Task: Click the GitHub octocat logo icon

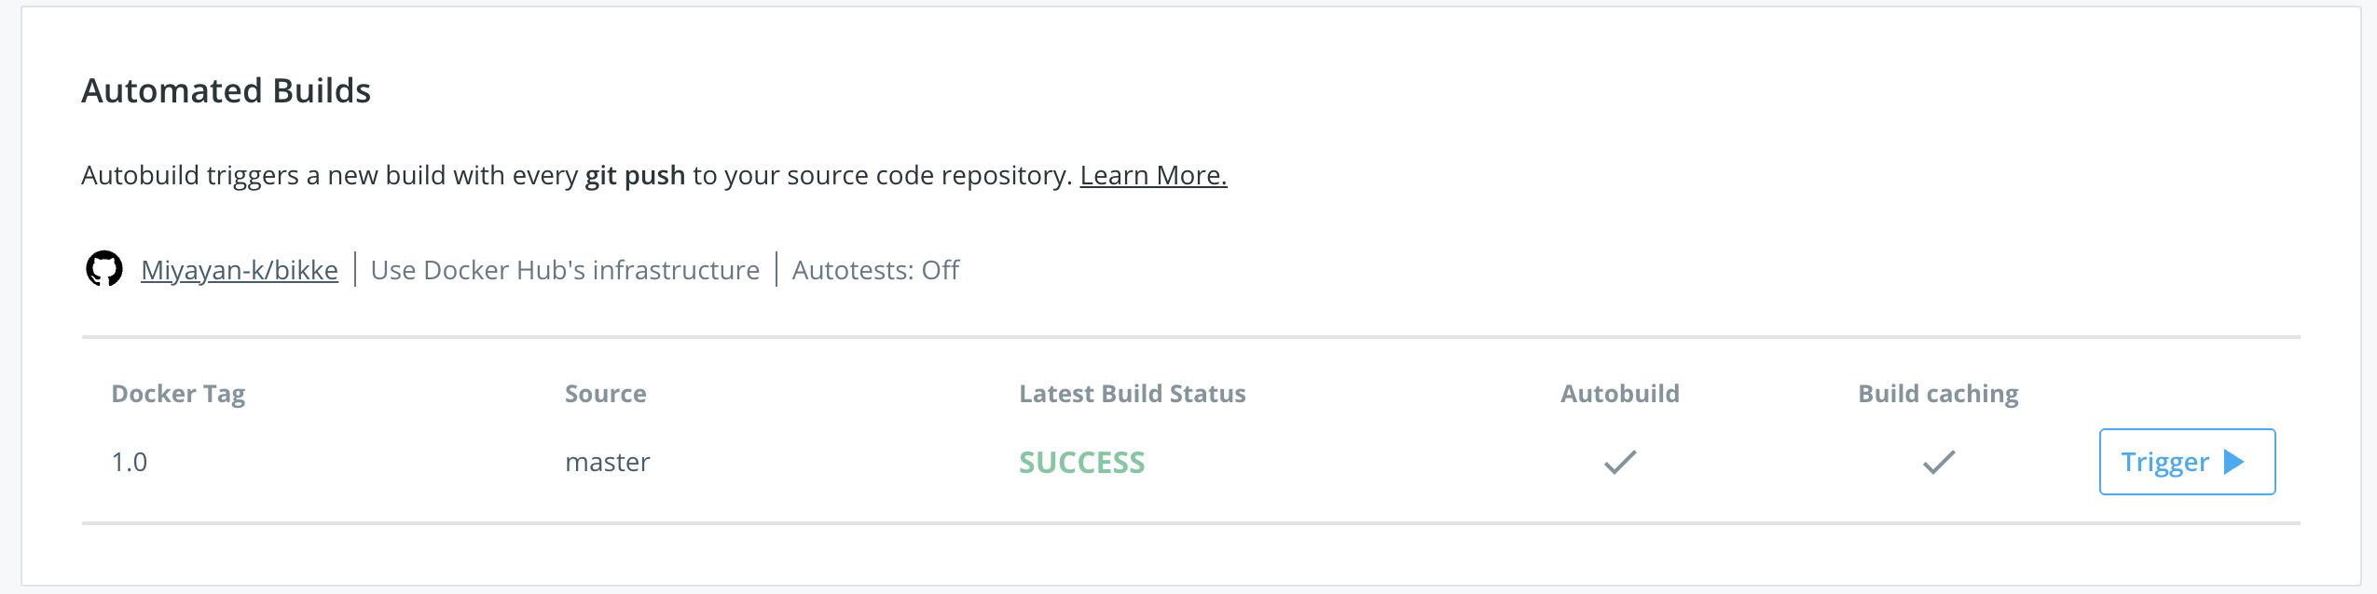Action: pyautogui.click(x=104, y=269)
